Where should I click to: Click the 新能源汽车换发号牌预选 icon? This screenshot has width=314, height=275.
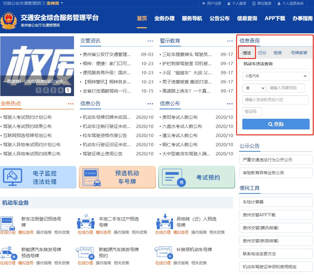[x=8, y=253]
